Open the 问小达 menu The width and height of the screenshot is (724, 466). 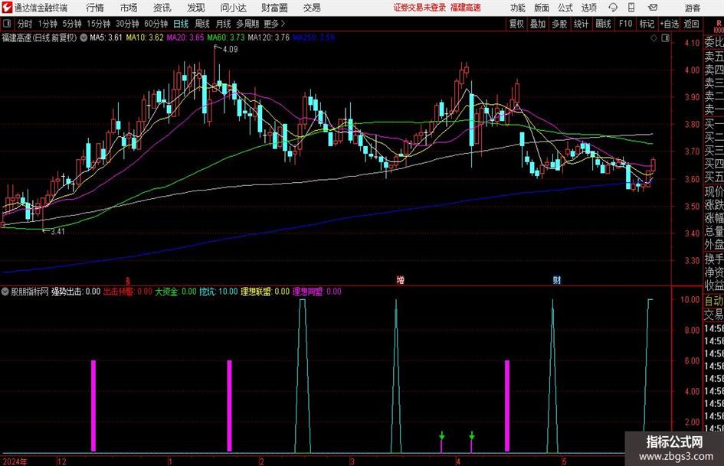click(x=233, y=8)
